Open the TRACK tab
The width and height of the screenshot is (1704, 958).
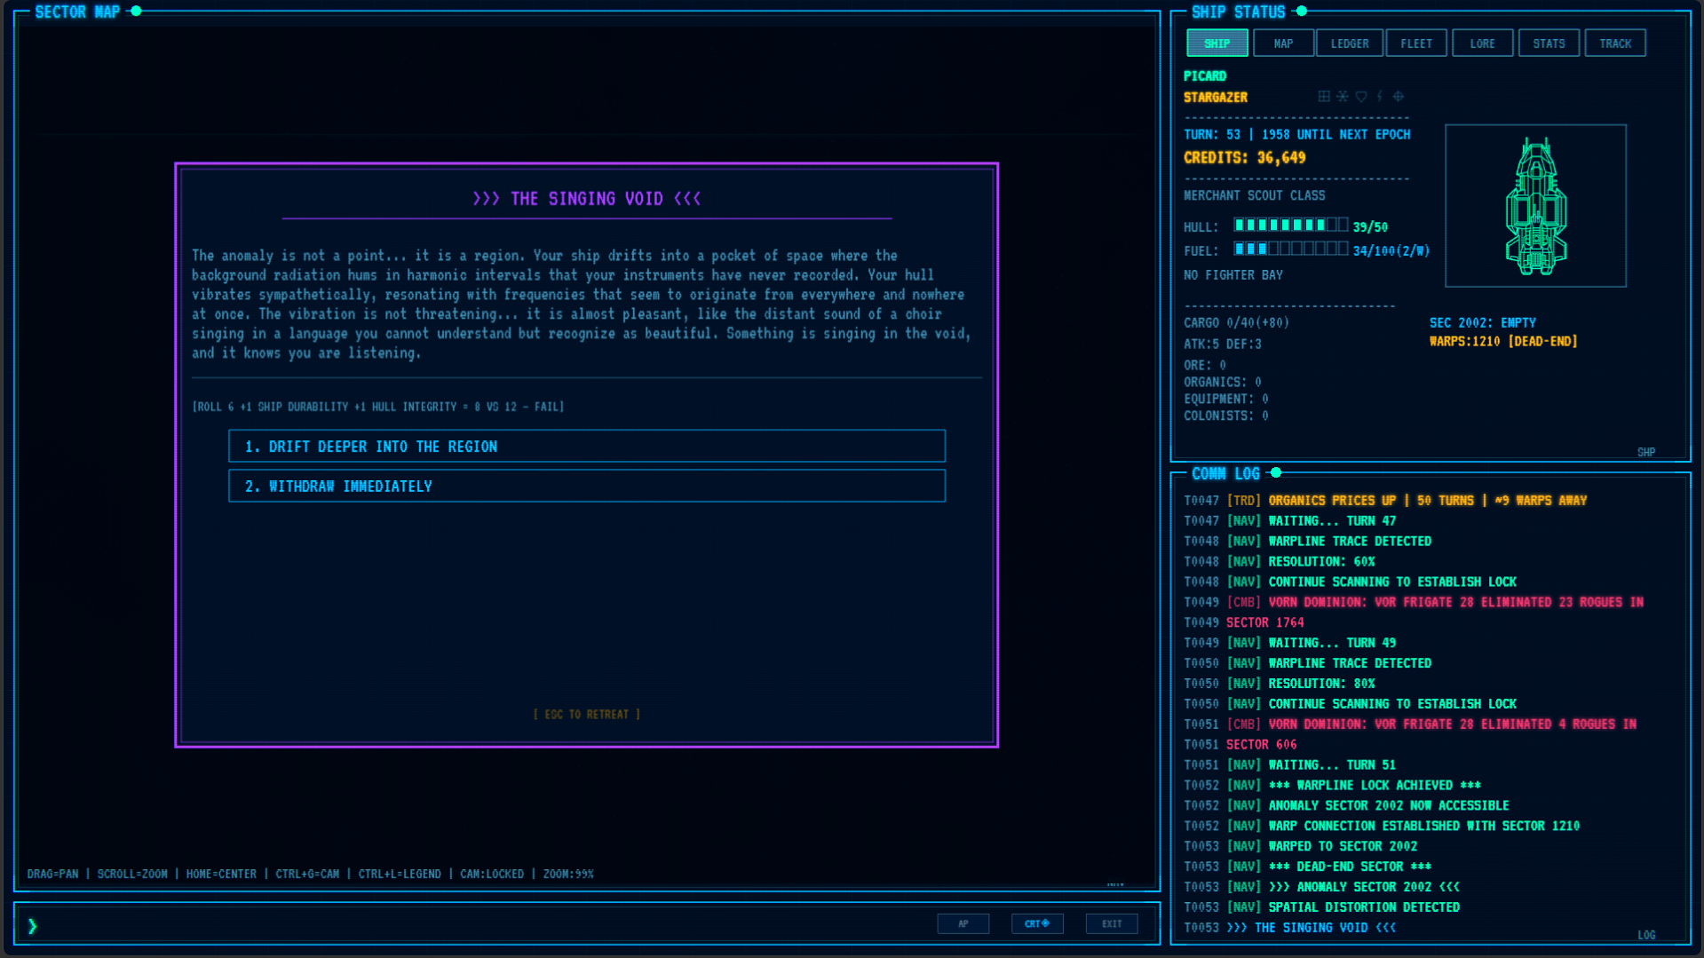tap(1615, 44)
